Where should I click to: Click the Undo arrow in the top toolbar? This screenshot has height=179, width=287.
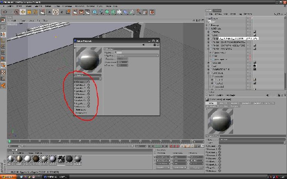click(x=5, y=12)
